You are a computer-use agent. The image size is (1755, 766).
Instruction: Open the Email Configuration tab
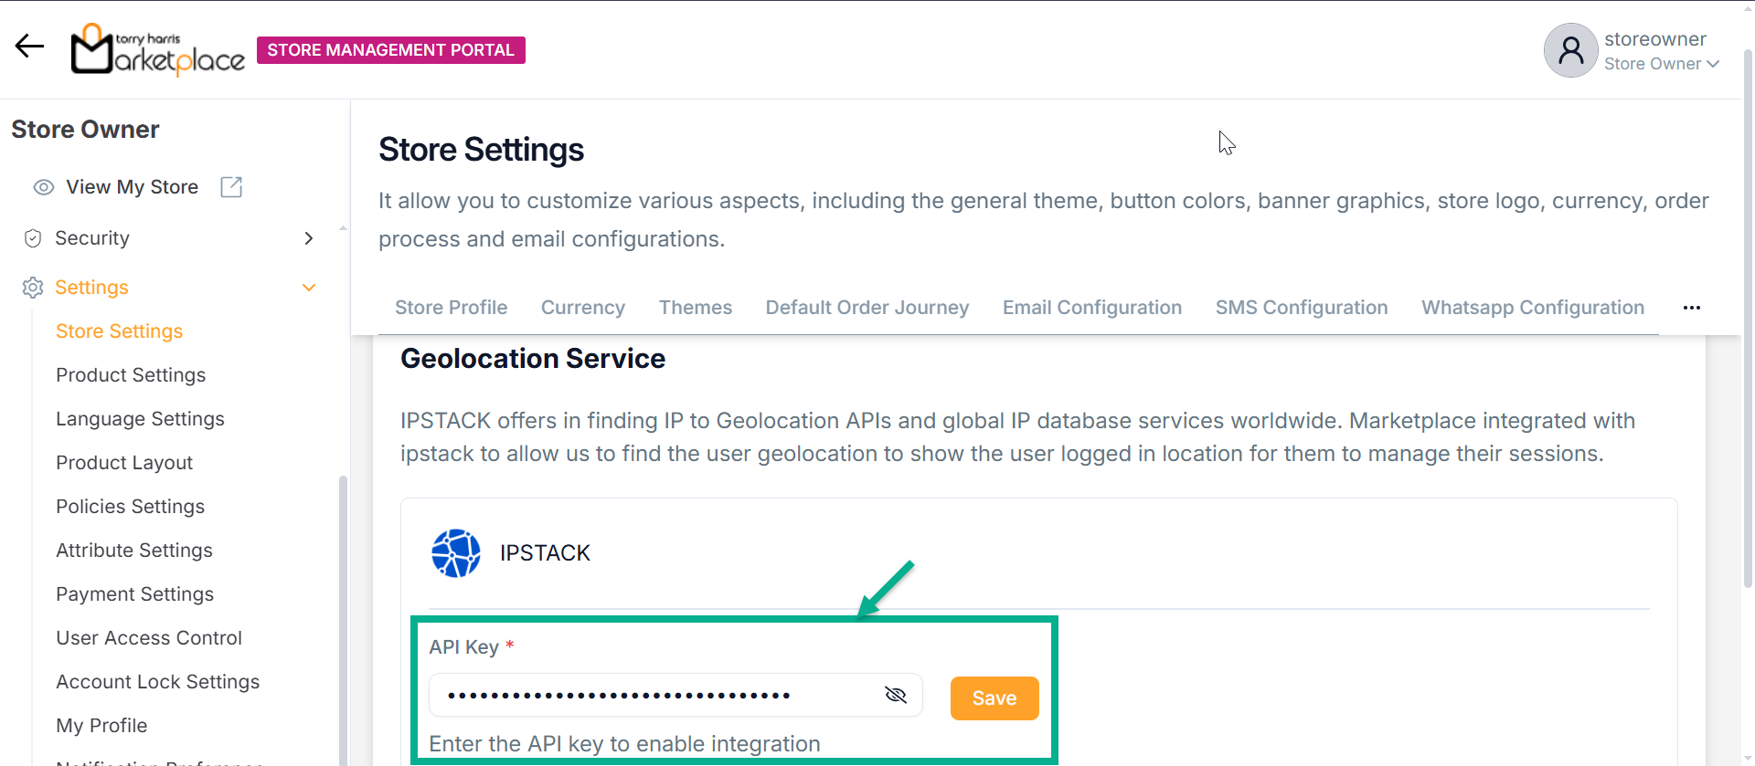click(1091, 308)
